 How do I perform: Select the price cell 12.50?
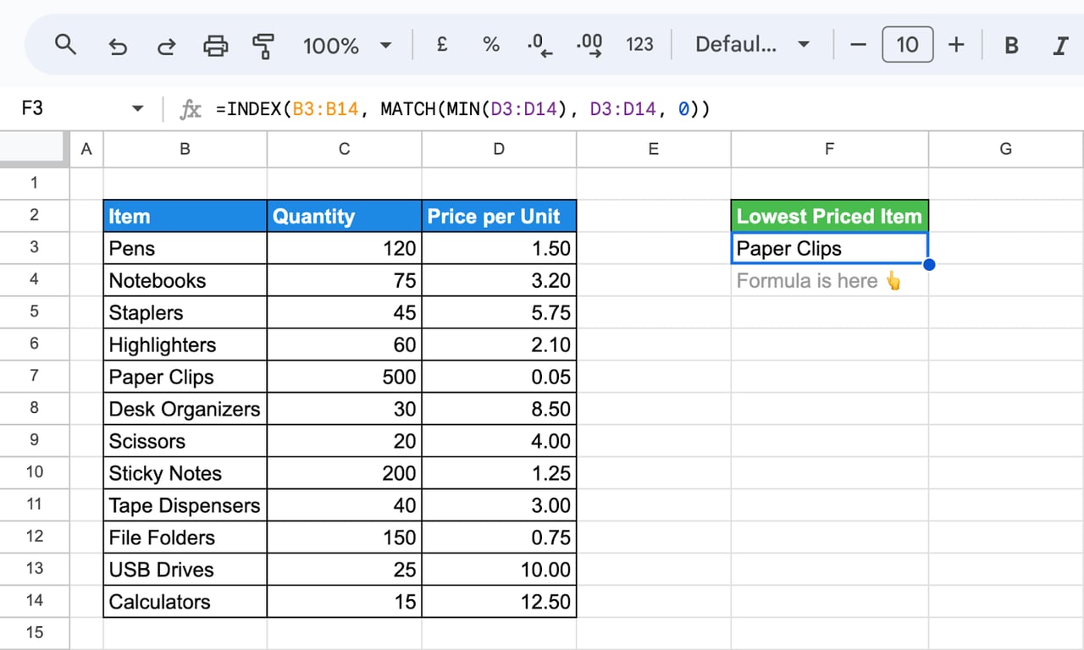[499, 602]
